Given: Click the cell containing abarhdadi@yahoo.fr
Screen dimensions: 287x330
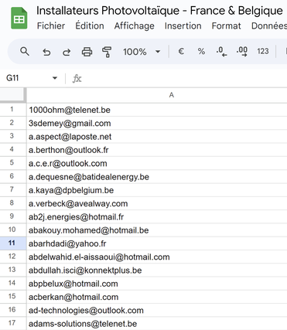Looking at the screenshot, I should 157,243.
